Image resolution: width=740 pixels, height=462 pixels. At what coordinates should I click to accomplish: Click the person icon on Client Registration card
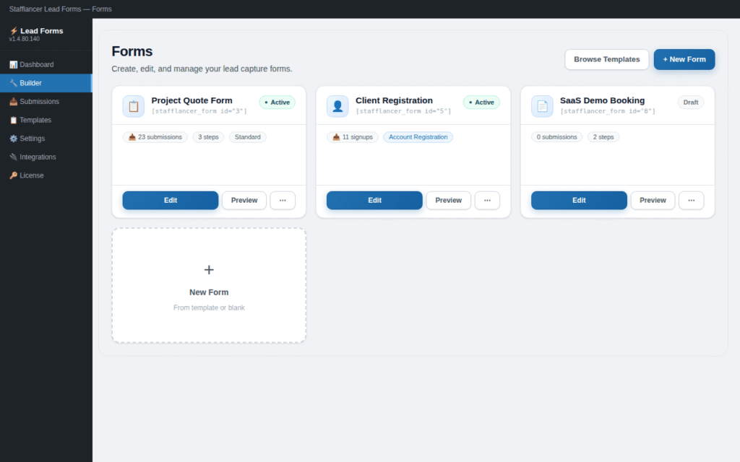337,106
